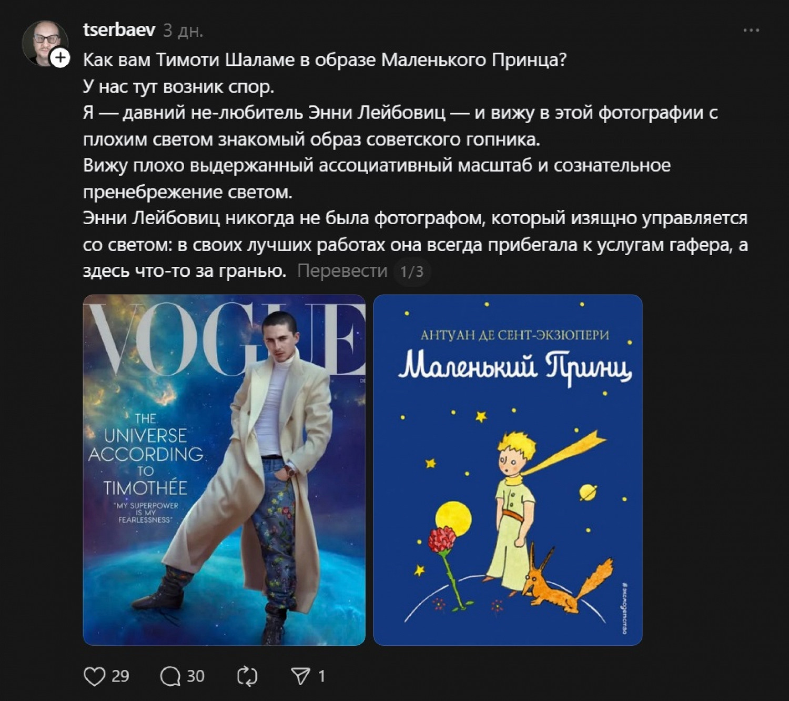
Task: Click the 1/3 thread counter badge
Action: coord(412,272)
